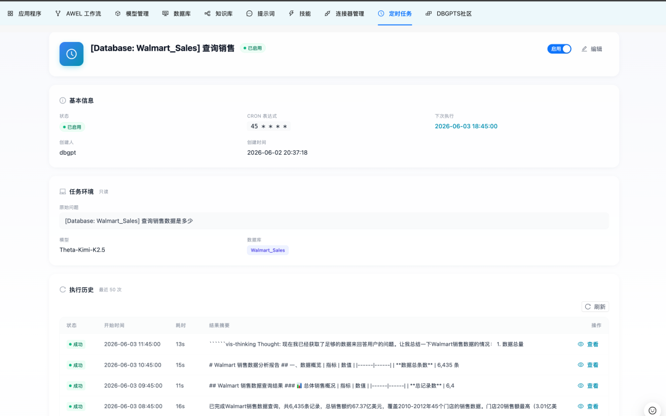Viewport: 666px width, 416px height.
Task: Click duration 13s cell
Action: click(180, 345)
